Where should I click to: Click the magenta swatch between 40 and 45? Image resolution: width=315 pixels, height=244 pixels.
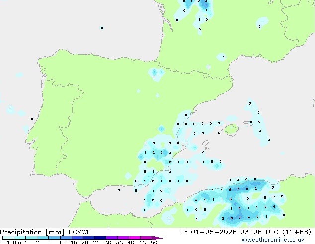click(135, 238)
